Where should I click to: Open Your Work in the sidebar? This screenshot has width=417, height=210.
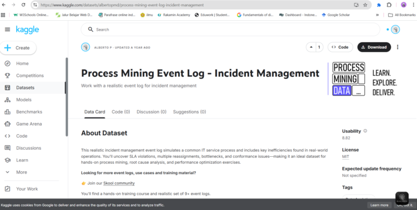pos(27,189)
